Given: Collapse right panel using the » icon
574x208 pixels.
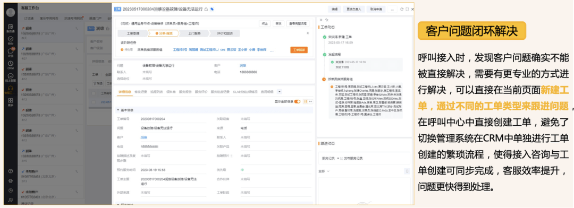Looking at the screenshot, I should tap(320, 20).
